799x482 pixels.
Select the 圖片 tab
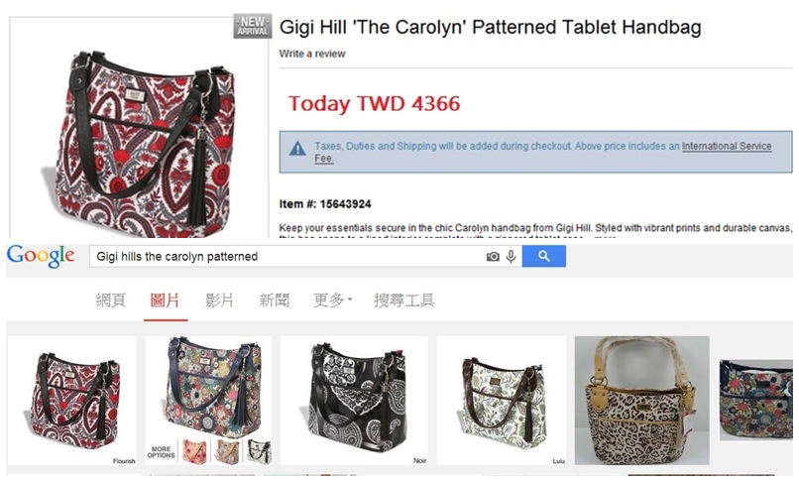165,300
